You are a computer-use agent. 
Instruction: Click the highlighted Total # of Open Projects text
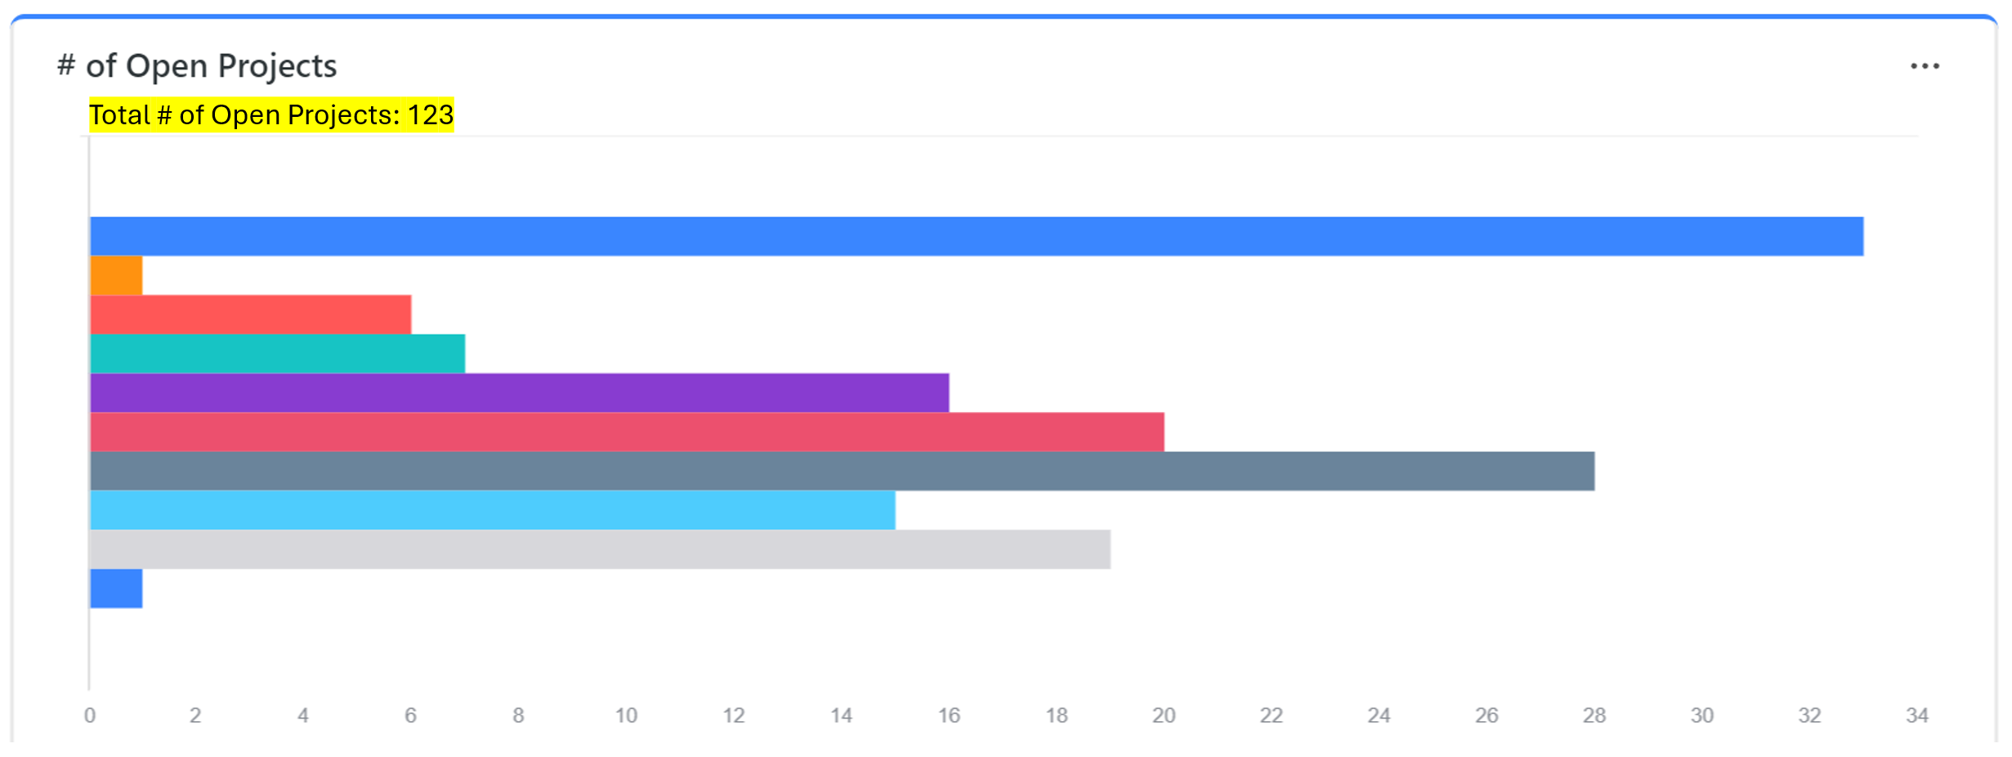tap(271, 115)
